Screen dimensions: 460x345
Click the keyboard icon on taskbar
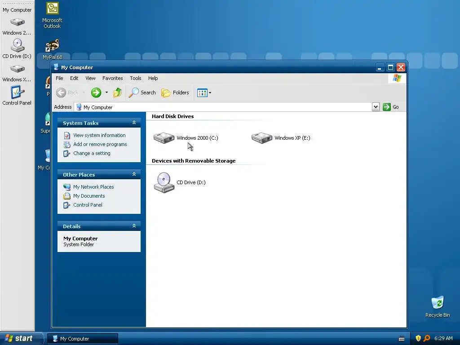click(x=402, y=339)
